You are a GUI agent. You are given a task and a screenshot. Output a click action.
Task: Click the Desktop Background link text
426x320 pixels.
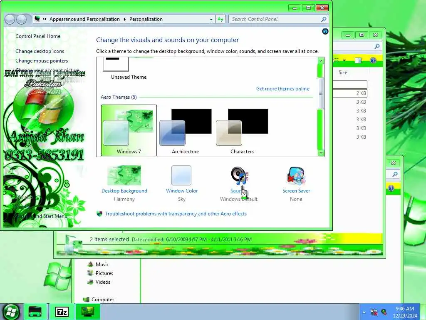(x=124, y=191)
